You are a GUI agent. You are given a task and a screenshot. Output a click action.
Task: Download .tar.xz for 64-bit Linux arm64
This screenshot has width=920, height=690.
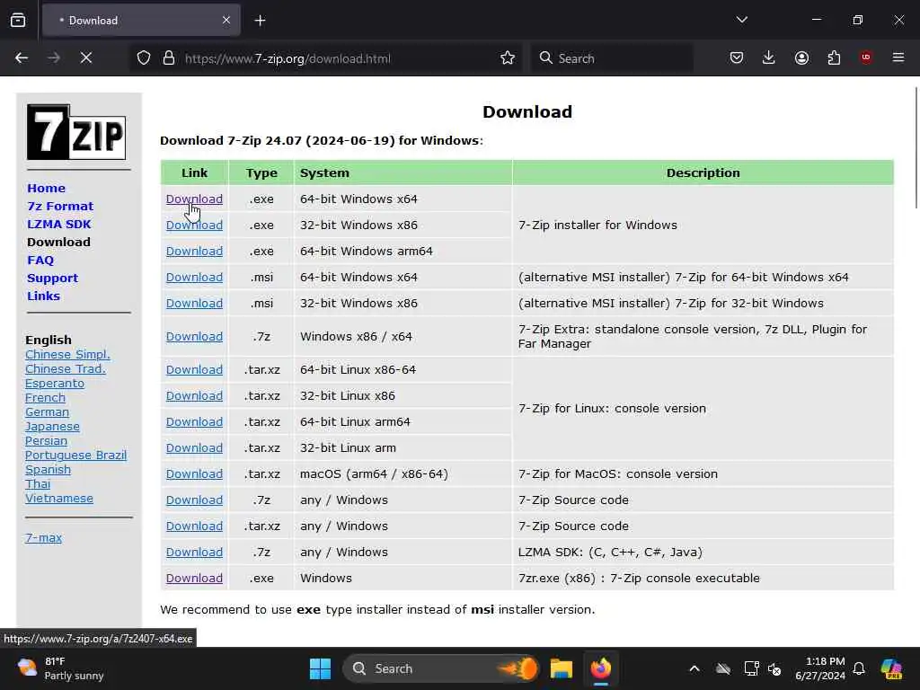tap(194, 422)
